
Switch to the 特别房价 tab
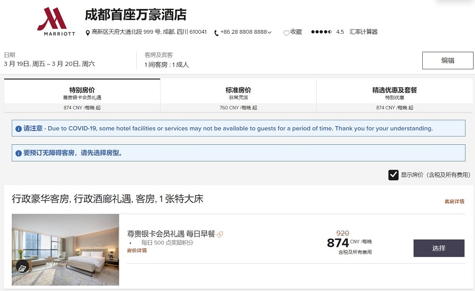82,95
